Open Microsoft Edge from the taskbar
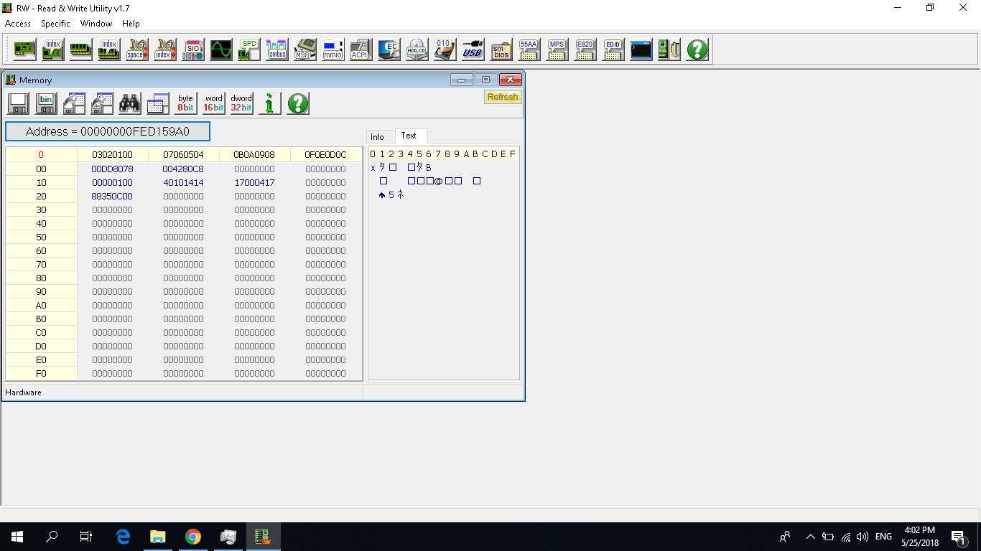This screenshot has height=551, width=981. click(123, 537)
